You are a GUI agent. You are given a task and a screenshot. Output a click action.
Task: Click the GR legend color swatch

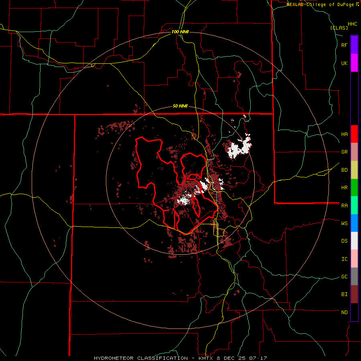pos(354,152)
